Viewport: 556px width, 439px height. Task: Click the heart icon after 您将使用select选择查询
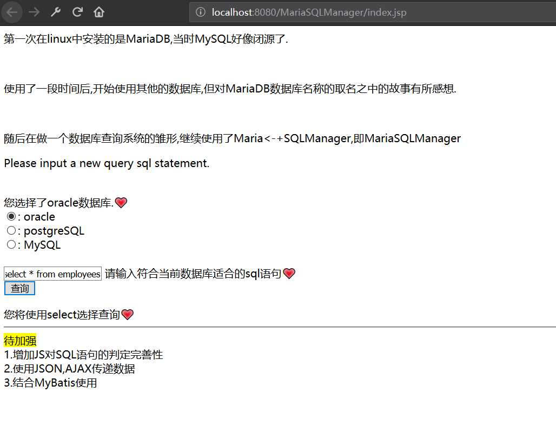tap(127, 314)
